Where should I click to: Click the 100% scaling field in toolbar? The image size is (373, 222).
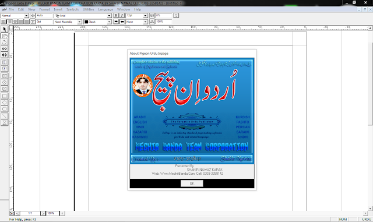click(x=164, y=22)
